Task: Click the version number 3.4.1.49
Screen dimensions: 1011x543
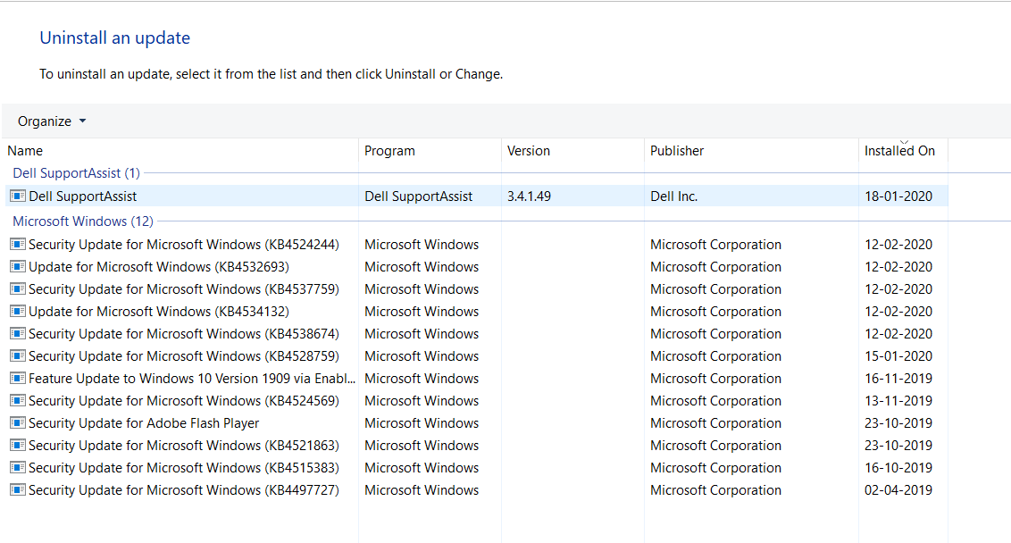Action: click(529, 196)
